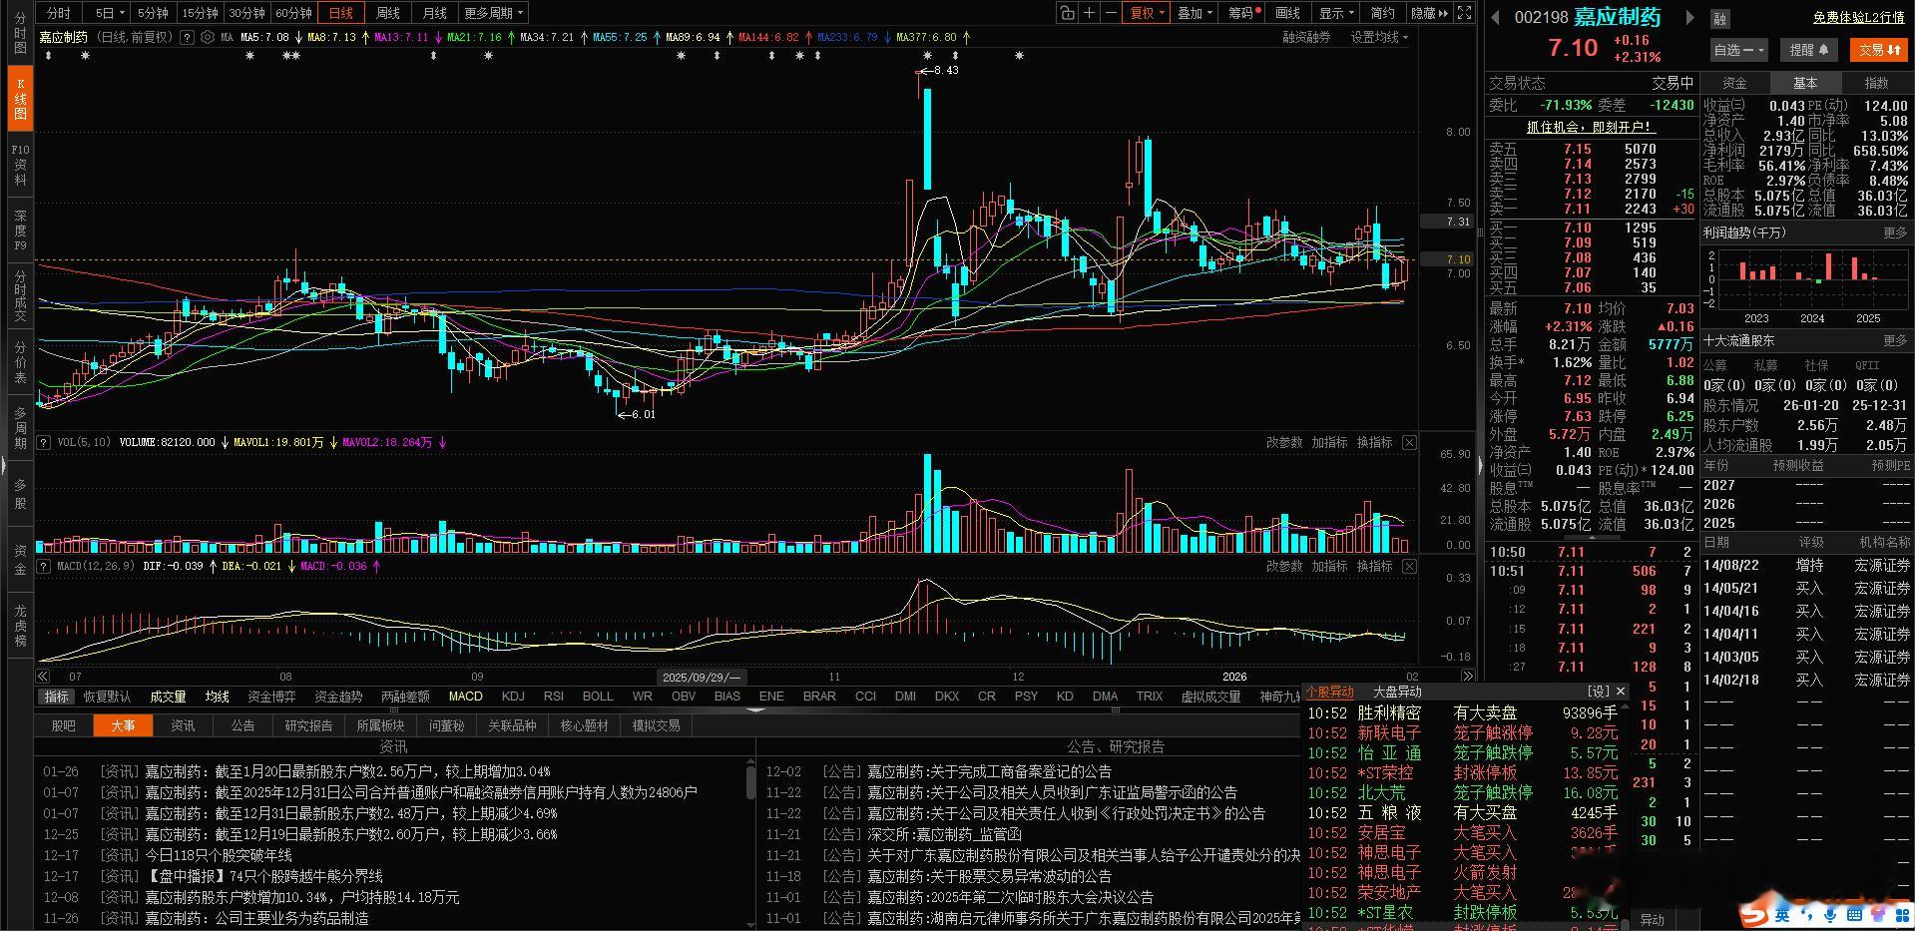Expand the 更多周期 dropdown
Viewport: 1915px width, 931px height.
click(493, 13)
